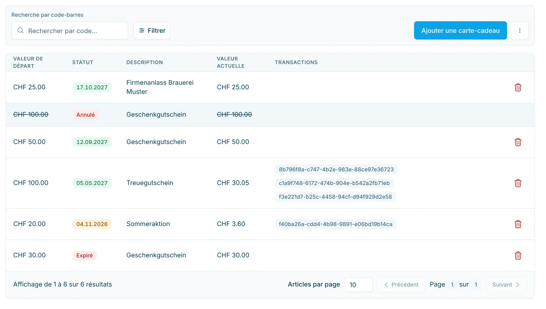Open the three-dot more options menu

[x=520, y=30]
